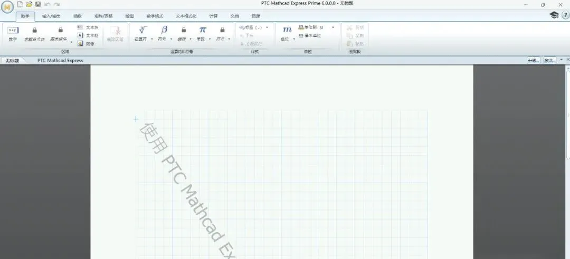This screenshot has height=259, width=570.
Task: Open the β 符号 symbols gallery
Action: (164, 33)
